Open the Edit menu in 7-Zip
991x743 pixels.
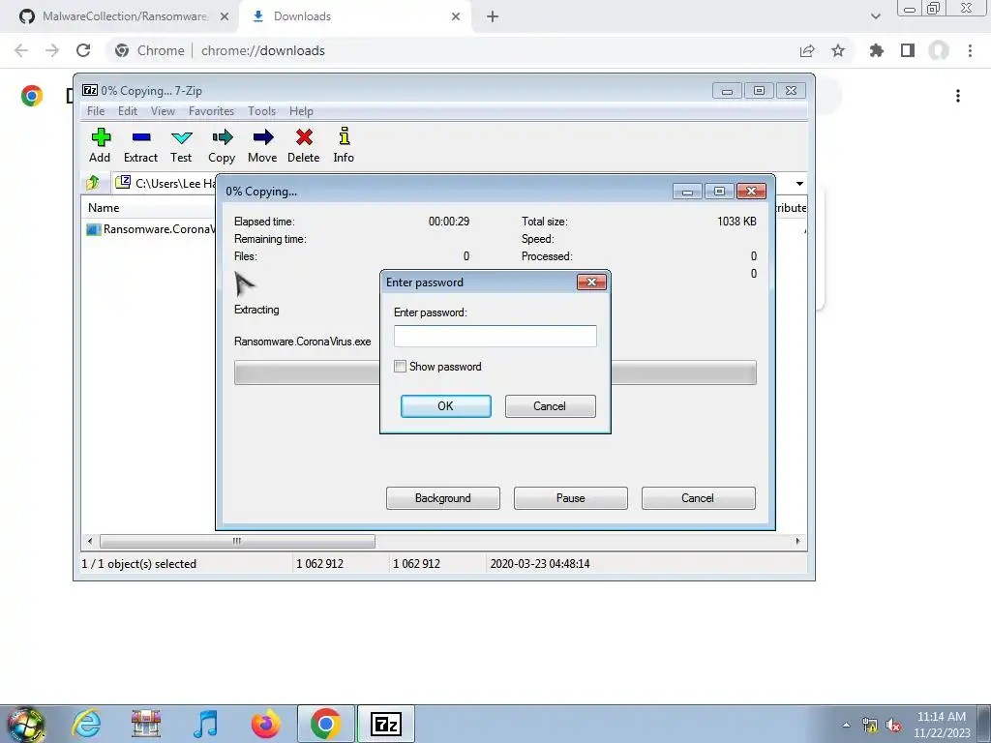coord(128,111)
